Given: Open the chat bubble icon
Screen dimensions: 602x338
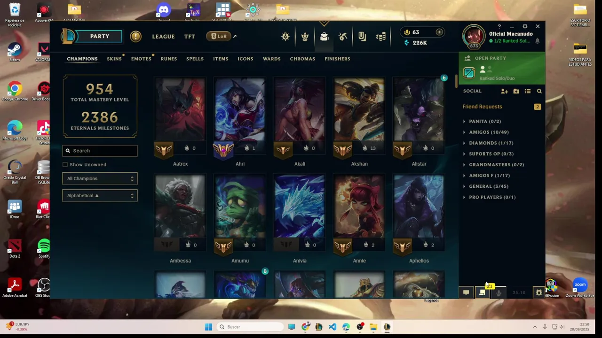Looking at the screenshot, I should coord(466,292).
